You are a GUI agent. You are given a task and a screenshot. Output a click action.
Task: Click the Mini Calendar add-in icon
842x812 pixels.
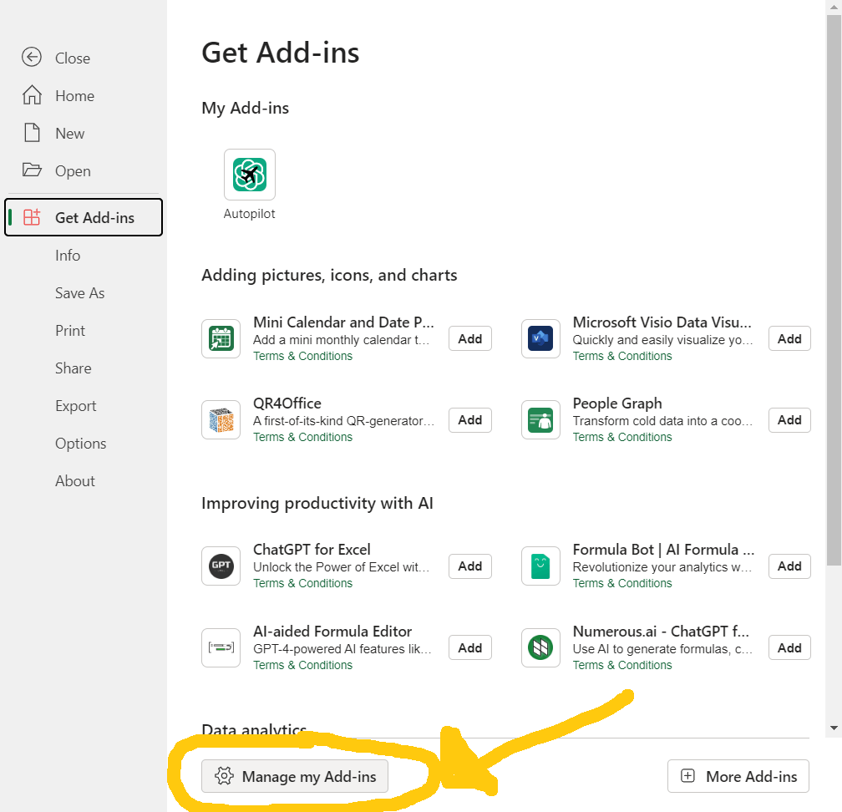[221, 338]
